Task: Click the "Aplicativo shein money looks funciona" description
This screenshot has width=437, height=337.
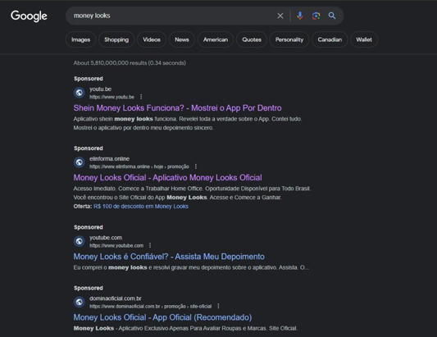Action: [188, 124]
